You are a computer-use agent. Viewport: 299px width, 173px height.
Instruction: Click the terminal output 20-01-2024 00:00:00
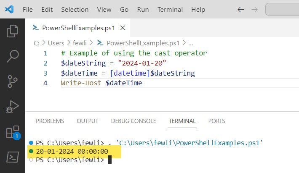tap(72, 152)
